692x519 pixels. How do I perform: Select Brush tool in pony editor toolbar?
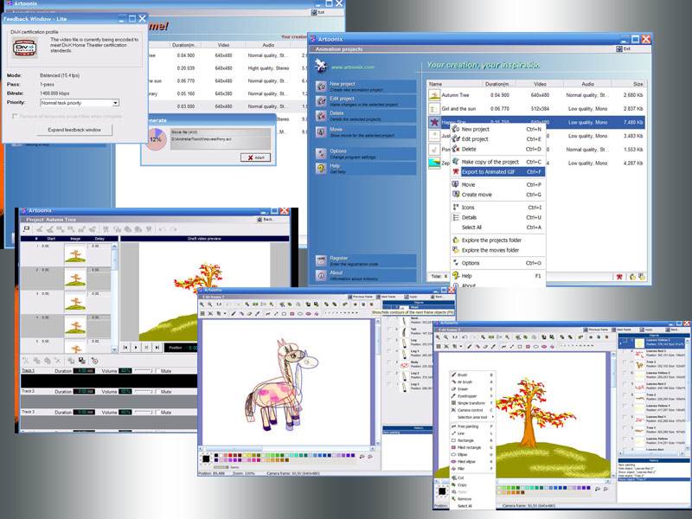pyautogui.click(x=234, y=313)
